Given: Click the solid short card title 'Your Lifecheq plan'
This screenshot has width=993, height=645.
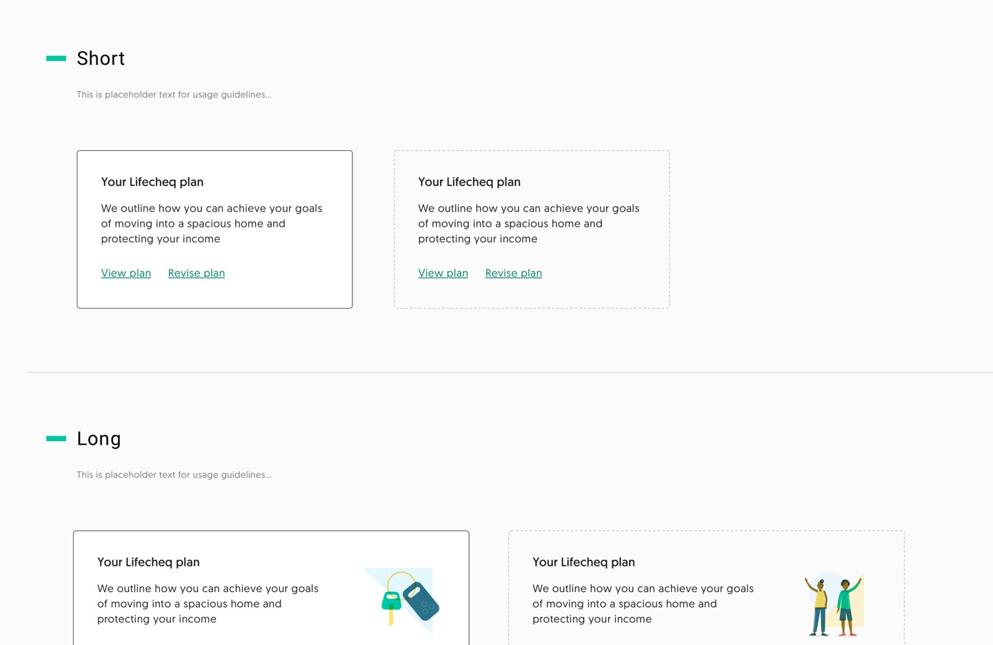Looking at the screenshot, I should 152,182.
